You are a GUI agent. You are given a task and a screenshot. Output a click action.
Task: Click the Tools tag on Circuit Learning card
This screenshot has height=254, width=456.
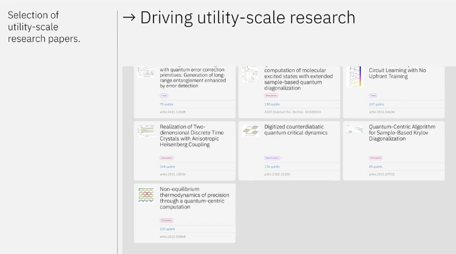pos(373,96)
